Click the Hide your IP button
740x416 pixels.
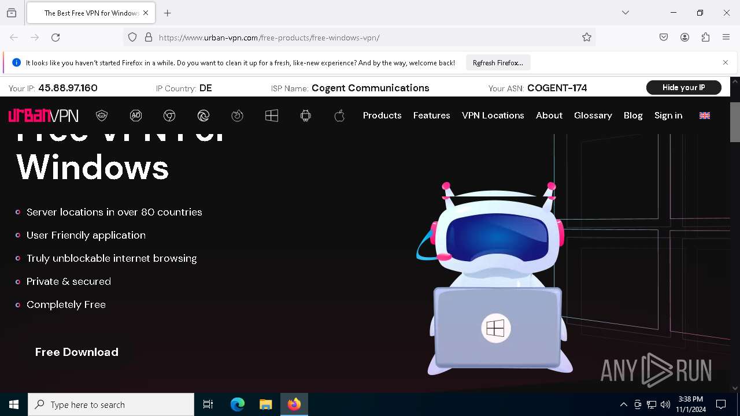click(684, 88)
